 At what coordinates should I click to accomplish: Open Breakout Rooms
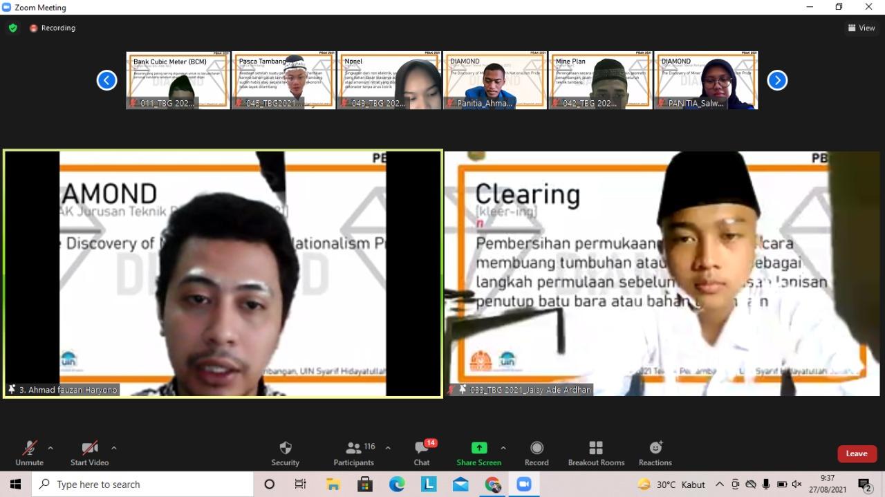pos(596,453)
